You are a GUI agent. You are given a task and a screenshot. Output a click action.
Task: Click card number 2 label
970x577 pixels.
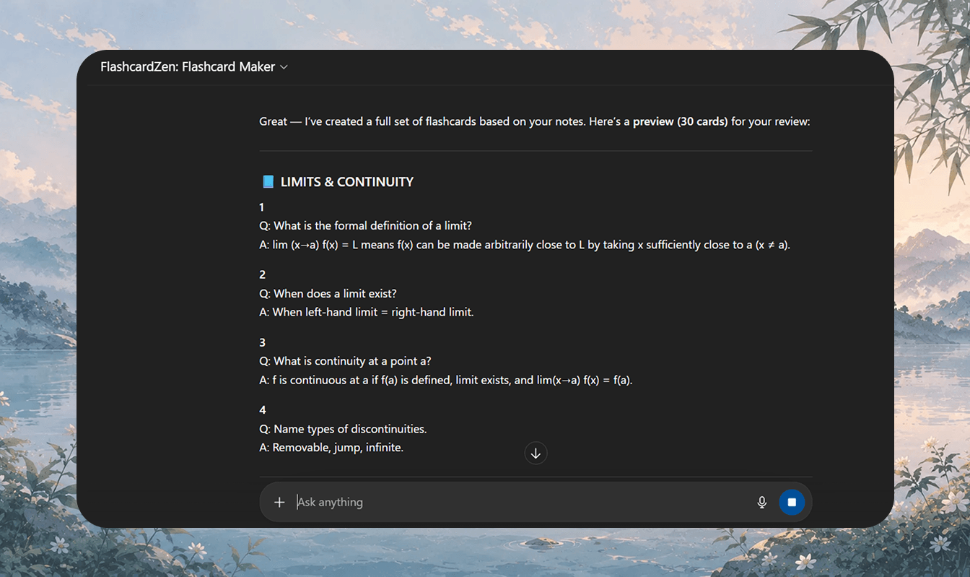(263, 274)
